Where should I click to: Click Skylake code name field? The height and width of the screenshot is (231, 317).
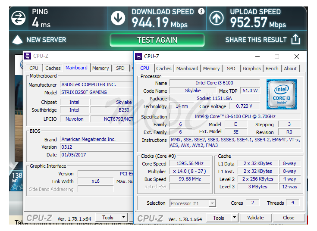(193, 91)
